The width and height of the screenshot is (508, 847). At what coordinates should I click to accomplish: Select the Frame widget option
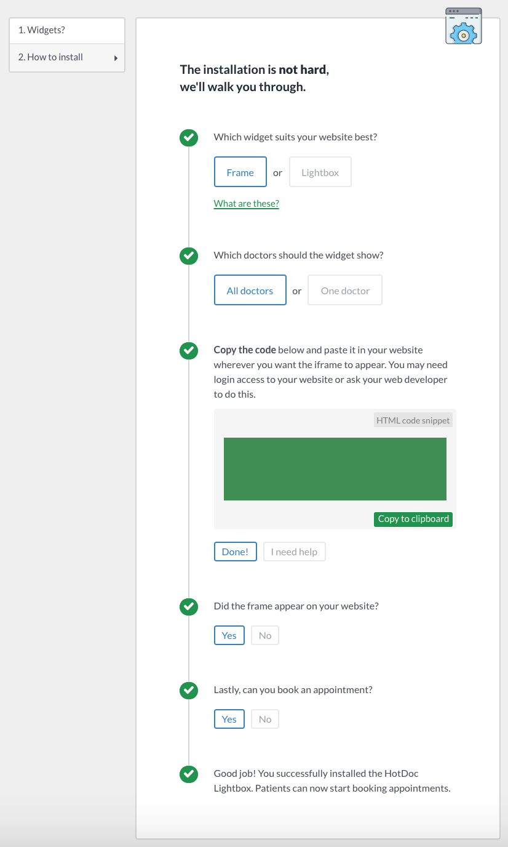click(x=240, y=172)
